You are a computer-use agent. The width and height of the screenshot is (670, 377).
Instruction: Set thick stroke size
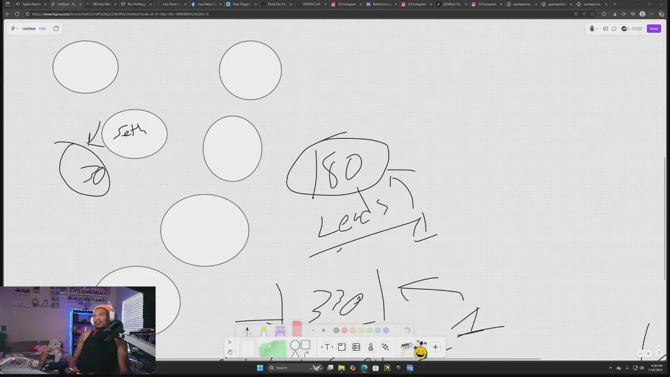[323, 330]
